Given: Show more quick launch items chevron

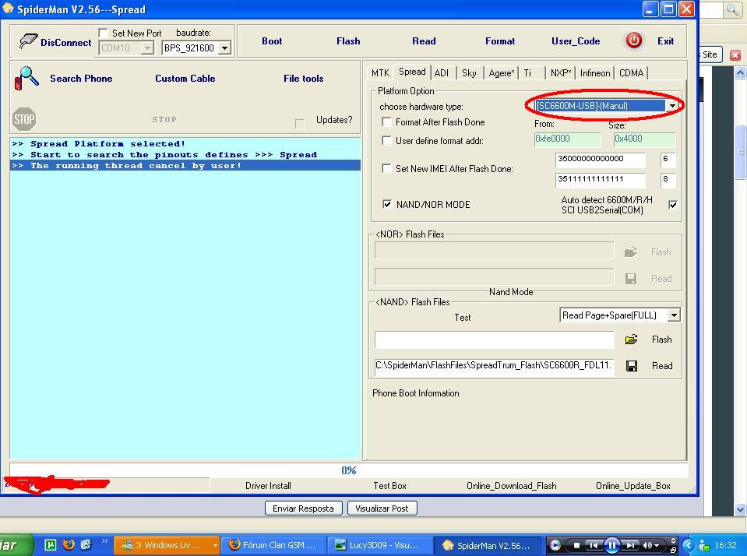Looking at the screenshot, I should (104, 540).
